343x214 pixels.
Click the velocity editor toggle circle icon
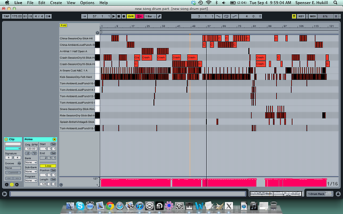tap(61, 185)
